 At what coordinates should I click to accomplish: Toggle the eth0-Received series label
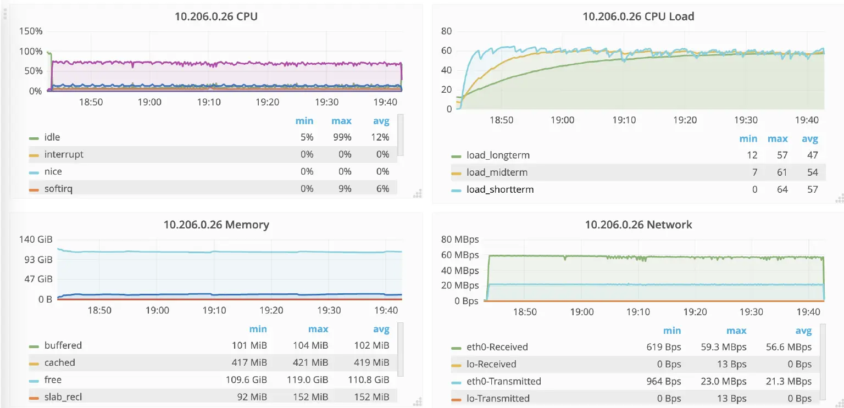[x=497, y=347]
